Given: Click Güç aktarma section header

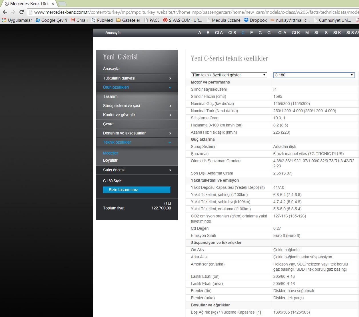Looking at the screenshot, I should pos(203,139).
